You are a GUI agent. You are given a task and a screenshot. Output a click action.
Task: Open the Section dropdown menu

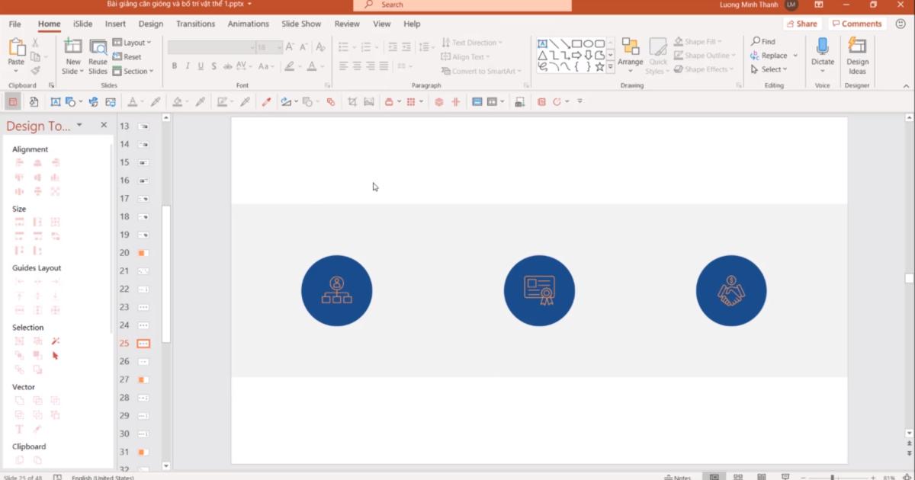tap(133, 72)
